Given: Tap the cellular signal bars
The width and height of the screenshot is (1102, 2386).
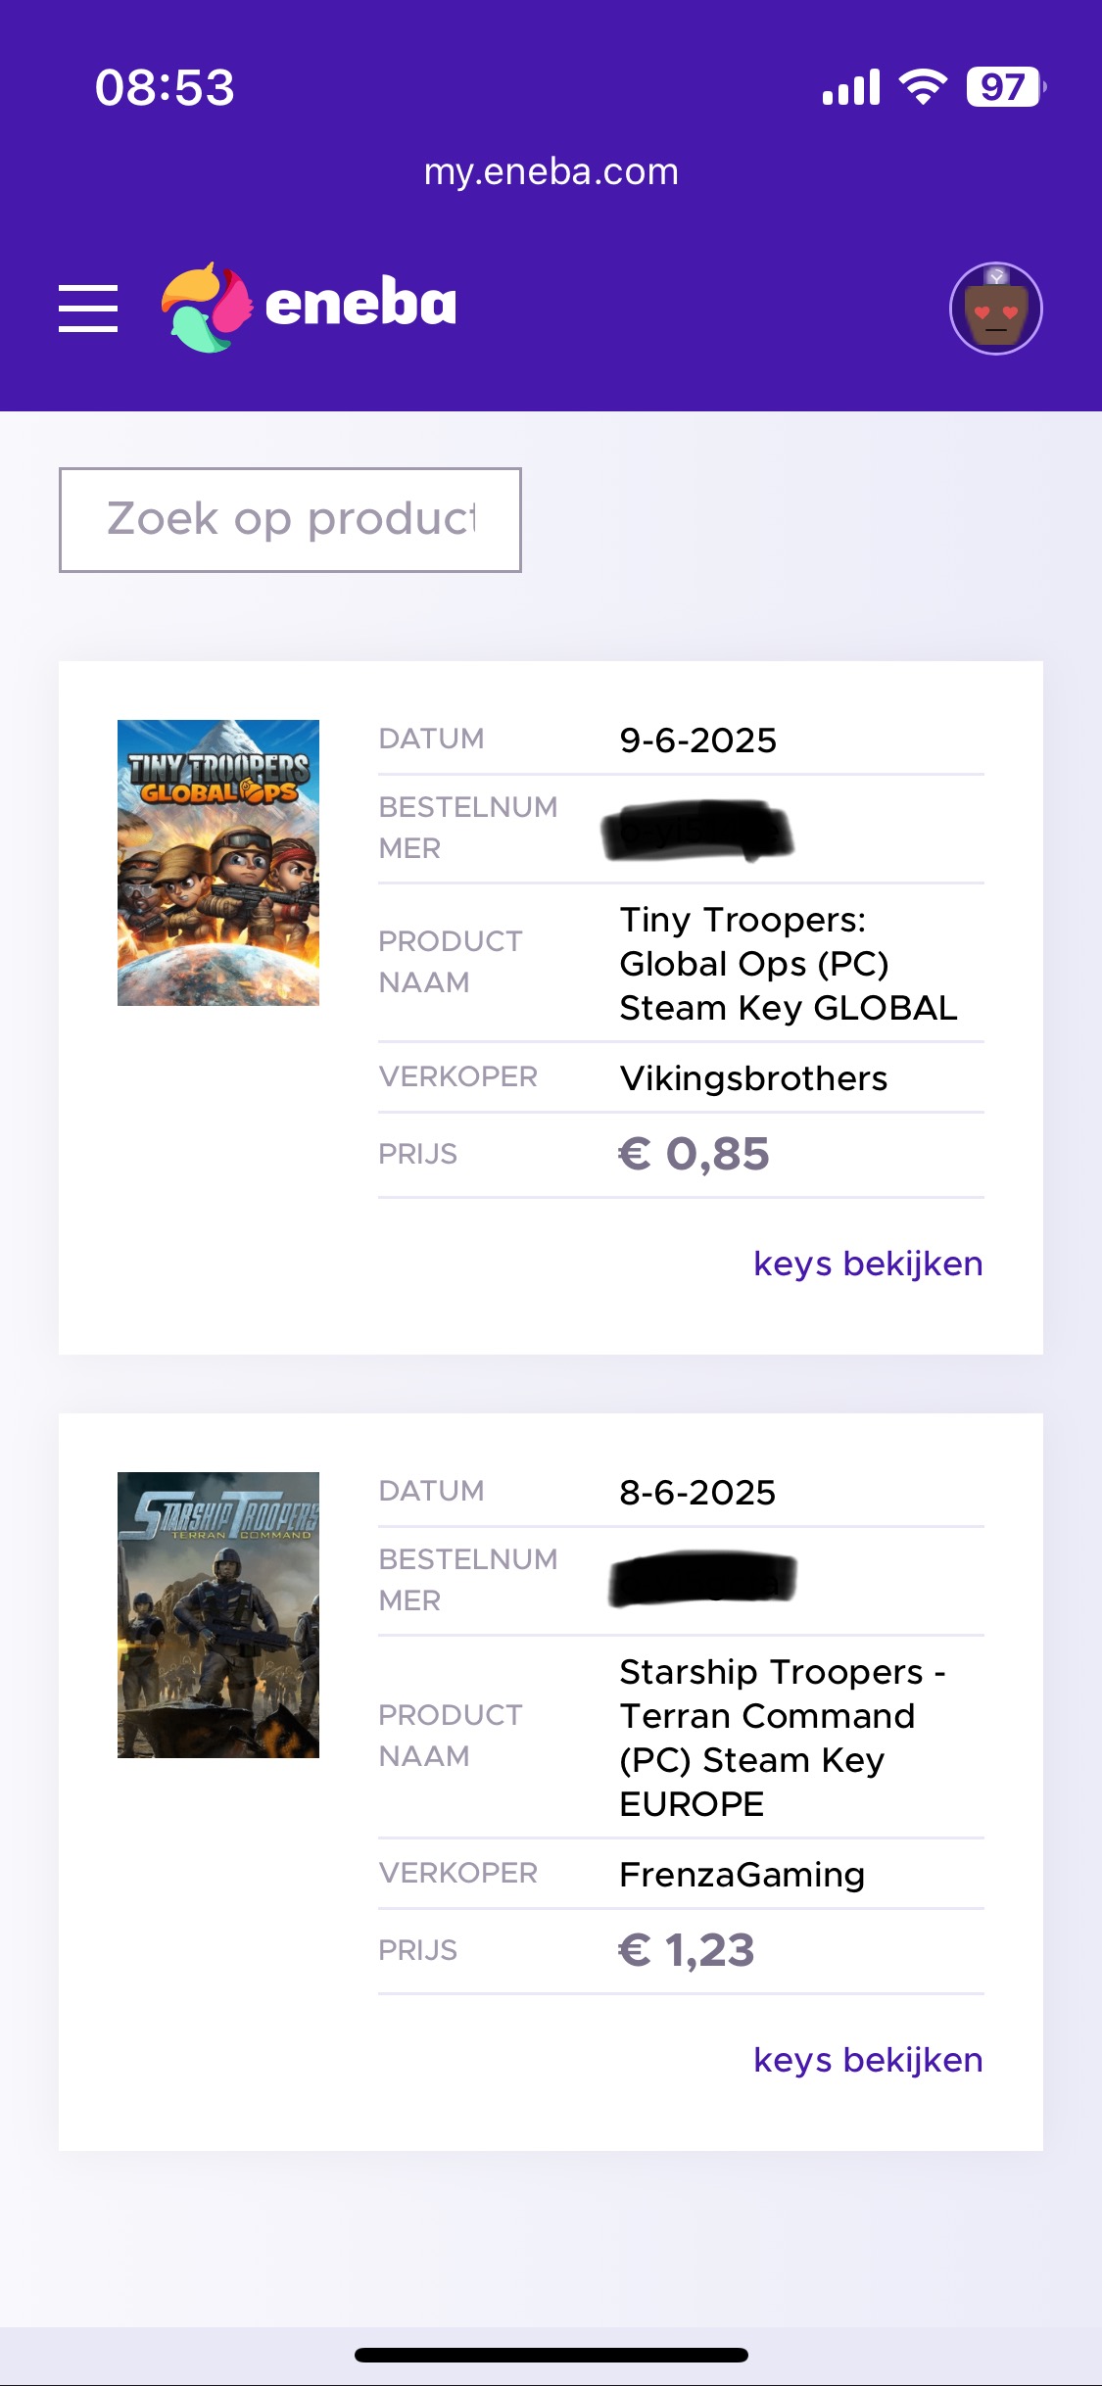Looking at the screenshot, I should click(851, 87).
